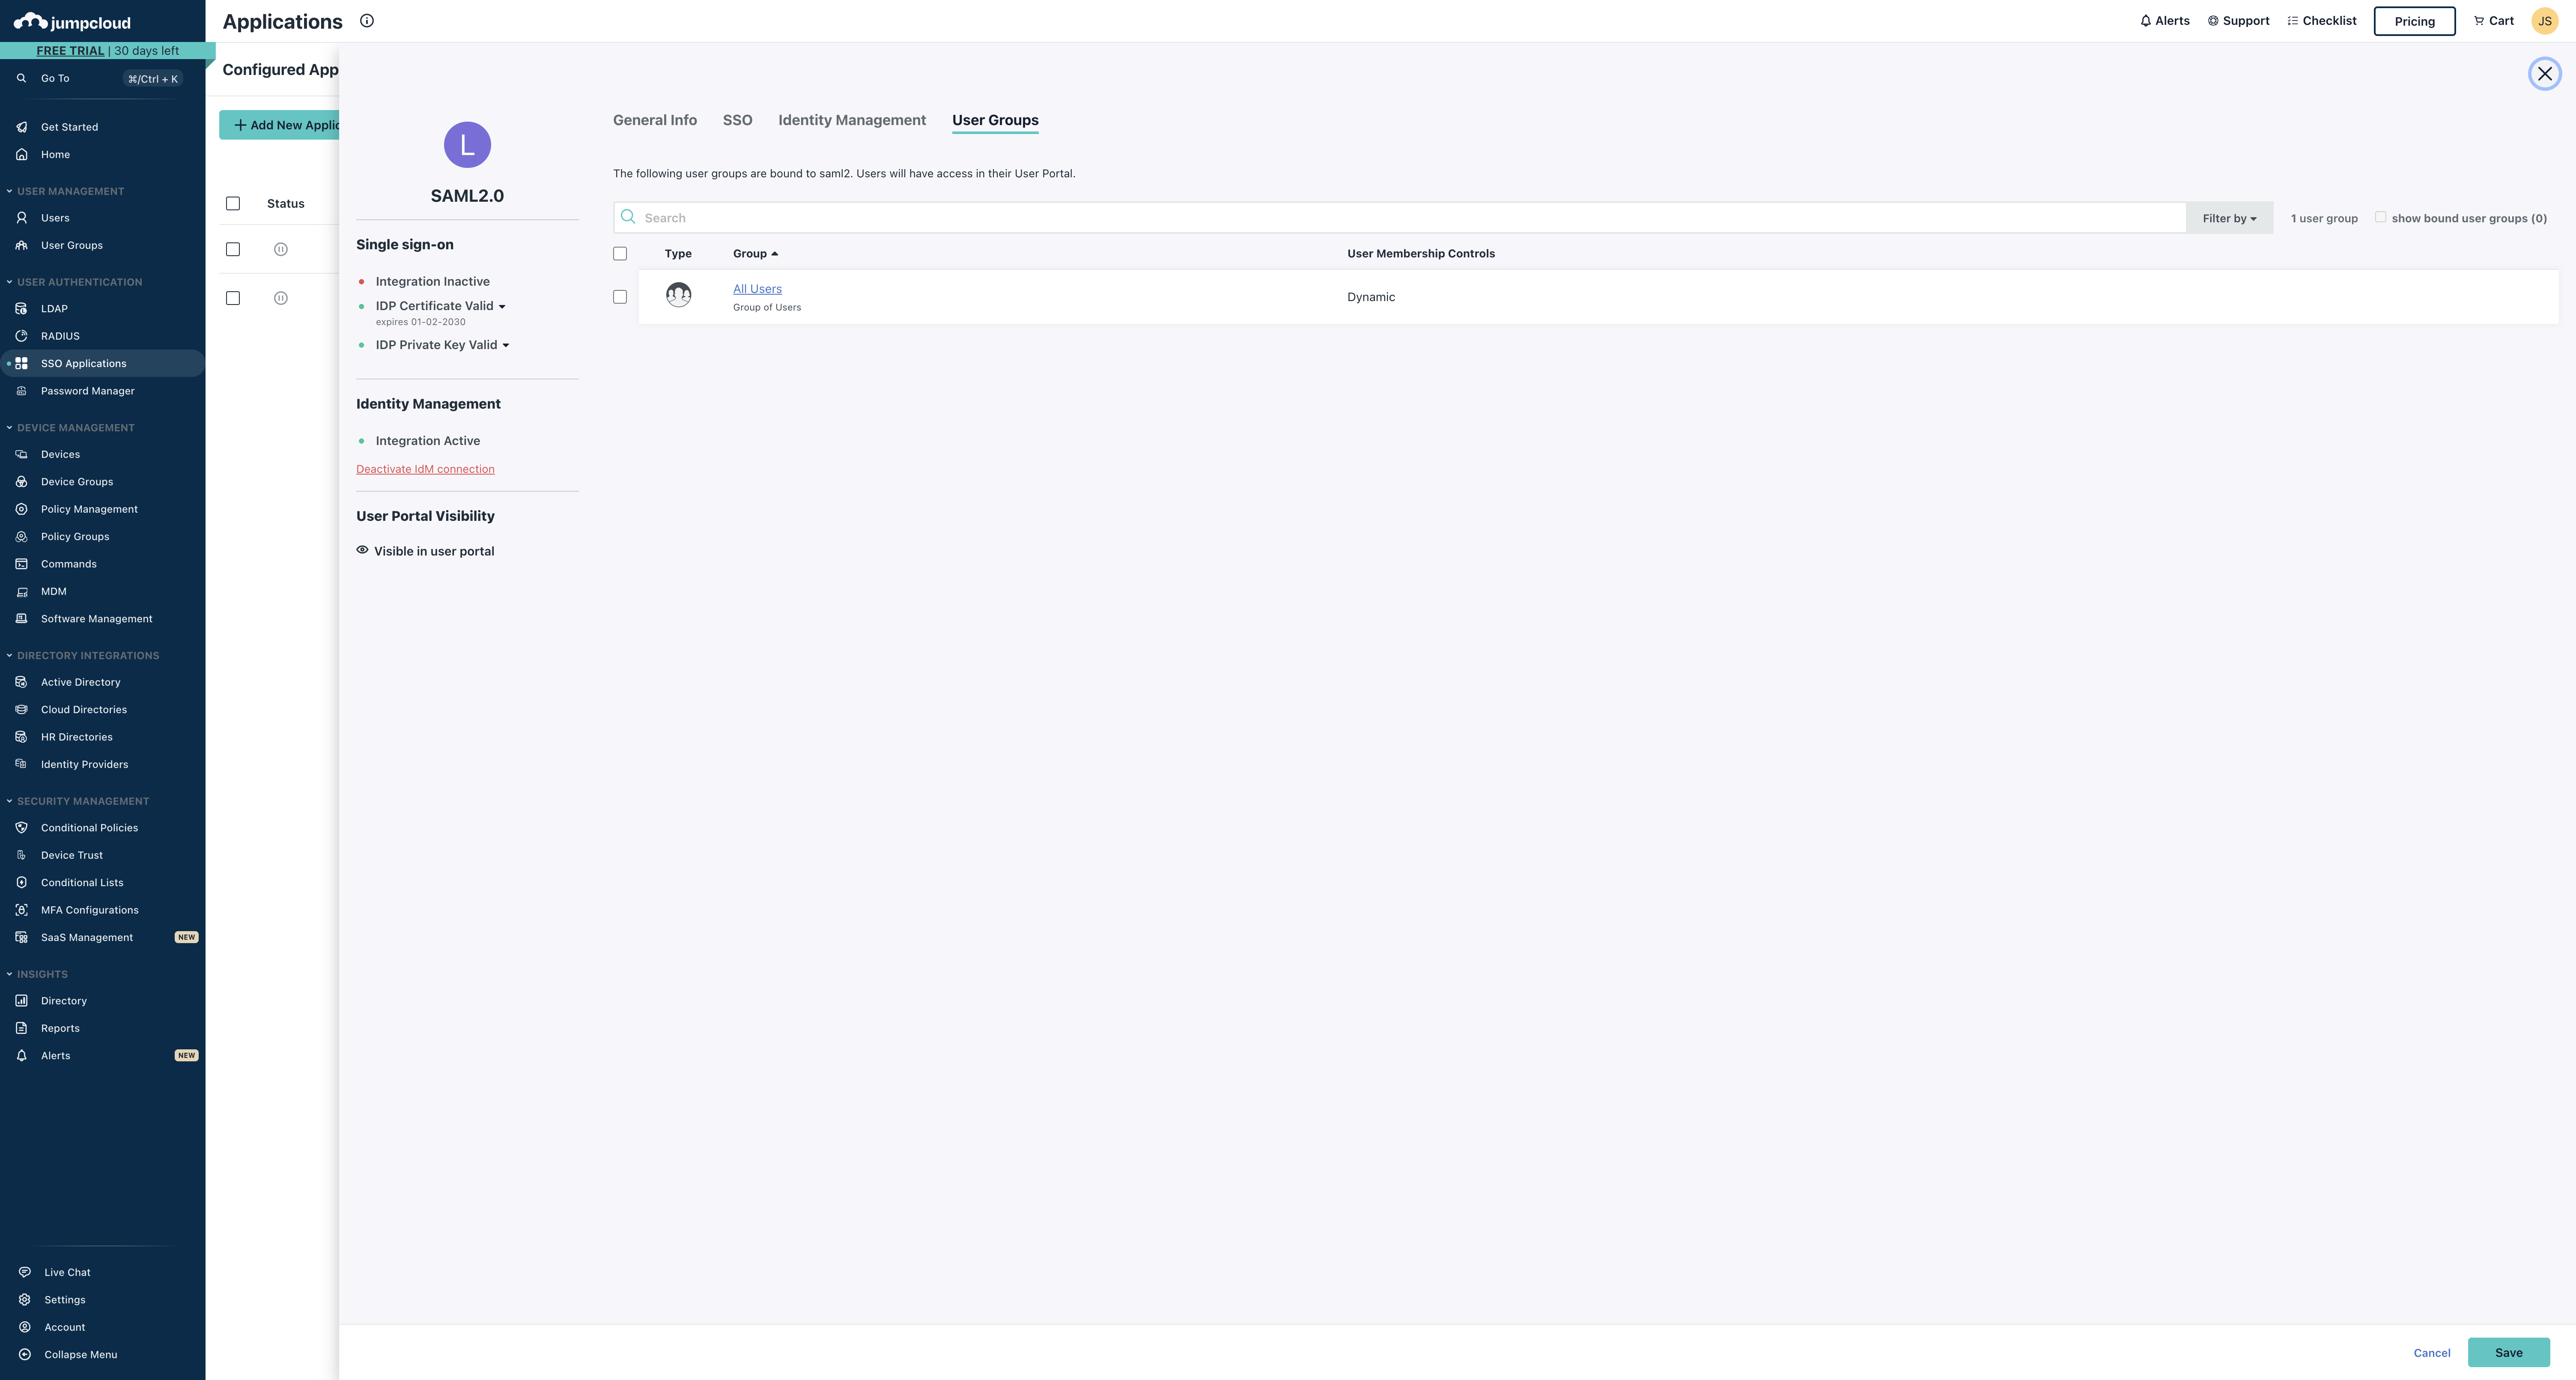The width and height of the screenshot is (2576, 1380).
Task: Check the All Users group checkbox
Action: pyautogui.click(x=620, y=297)
